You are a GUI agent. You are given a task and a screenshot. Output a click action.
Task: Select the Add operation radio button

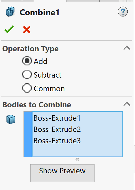27,61
